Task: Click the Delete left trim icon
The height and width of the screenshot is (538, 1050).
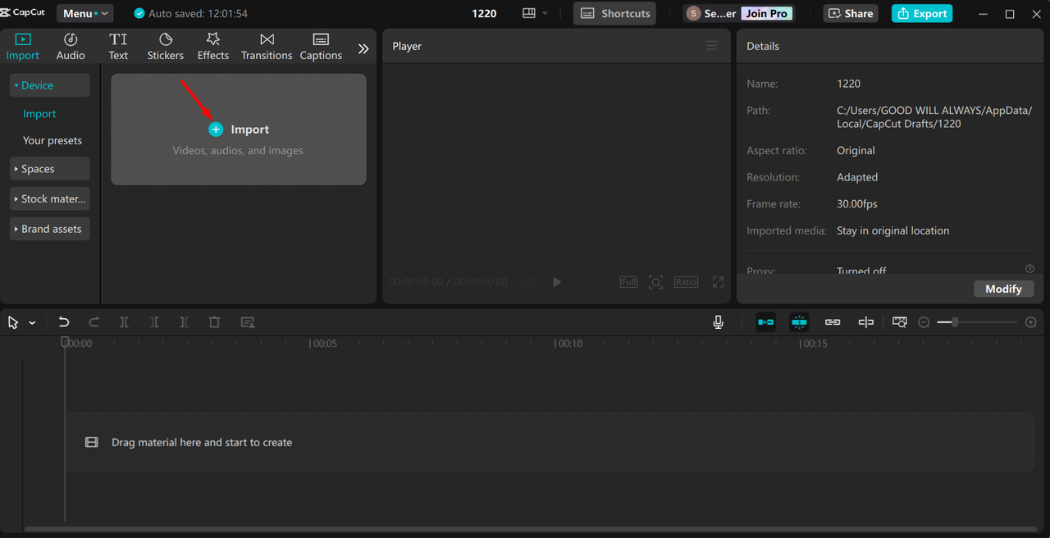Action: [154, 322]
